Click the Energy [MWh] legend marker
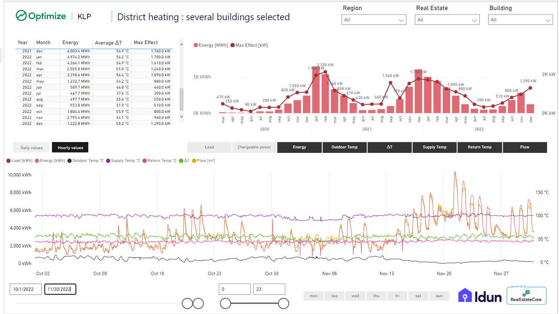The width and height of the screenshot is (559, 314). click(x=196, y=45)
